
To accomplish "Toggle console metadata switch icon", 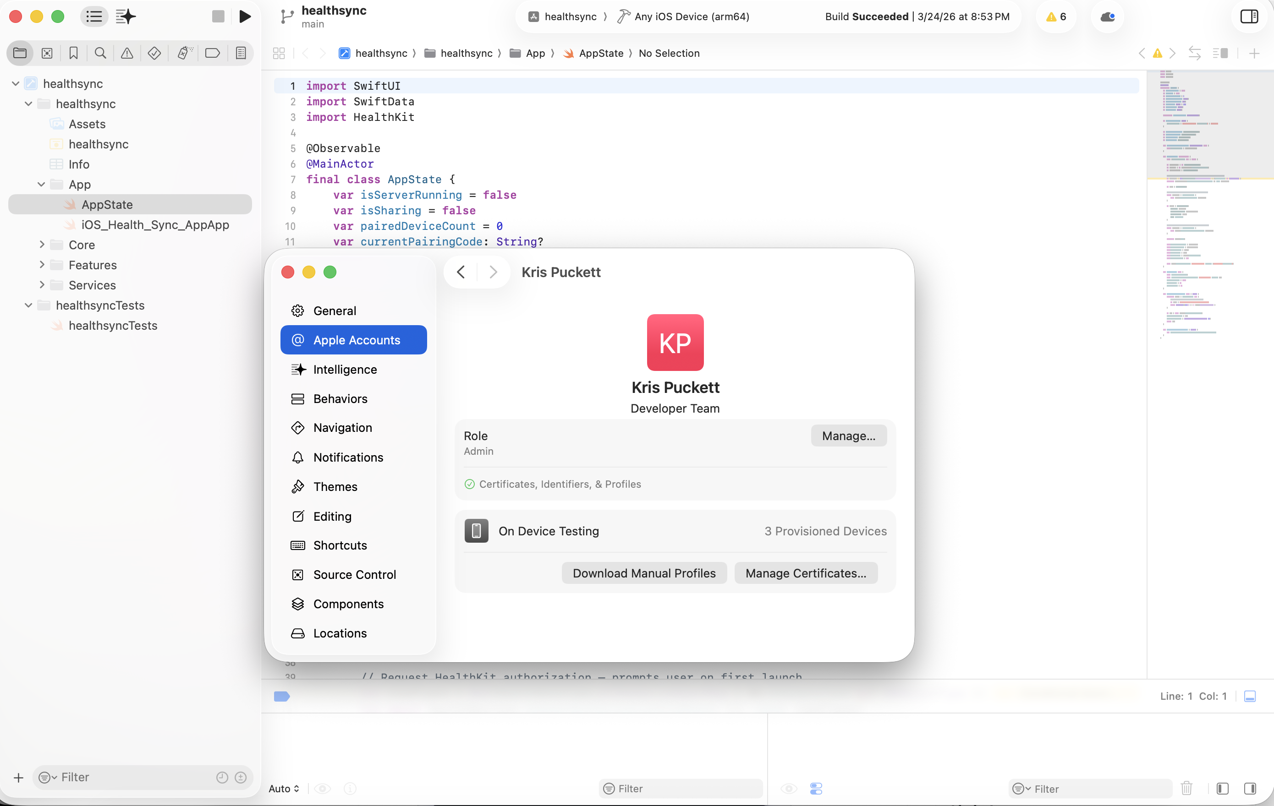I will pos(816,788).
